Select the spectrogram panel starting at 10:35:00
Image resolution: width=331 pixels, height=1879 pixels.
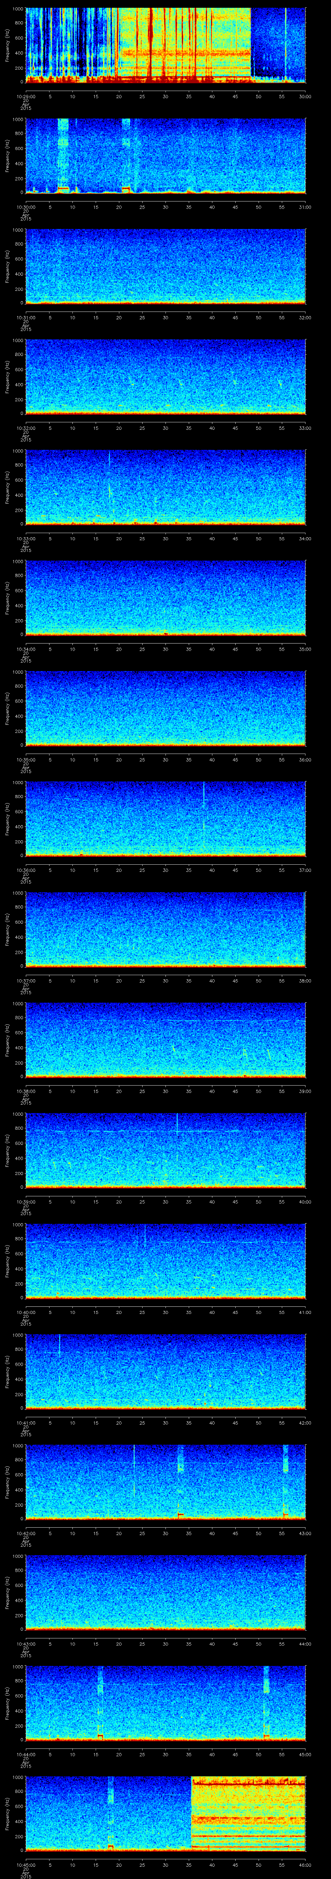pyautogui.click(x=165, y=708)
